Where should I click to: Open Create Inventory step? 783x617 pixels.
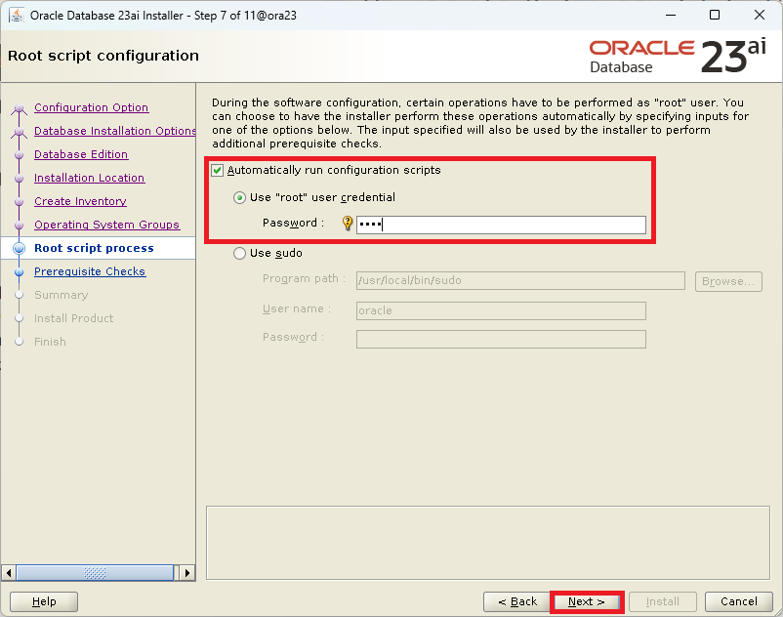(x=80, y=201)
